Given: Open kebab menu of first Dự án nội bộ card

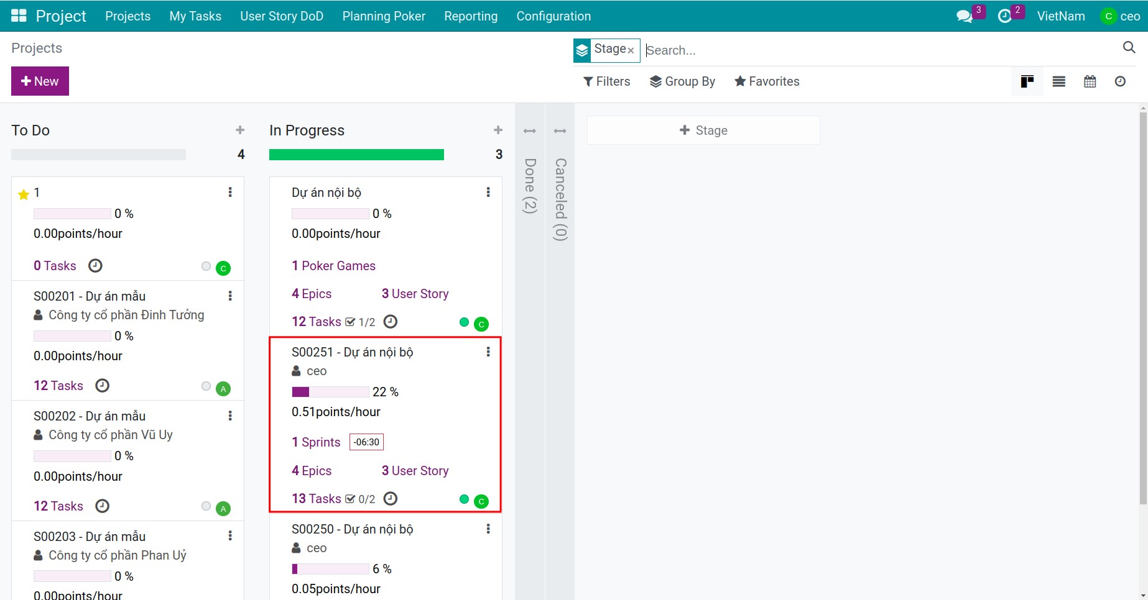Looking at the screenshot, I should [x=488, y=193].
